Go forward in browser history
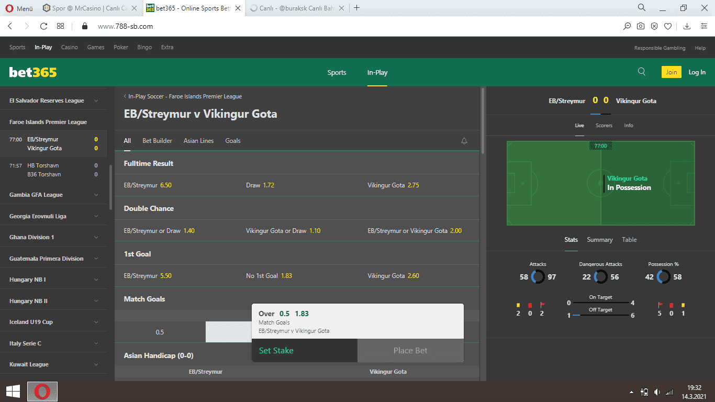 coord(27,26)
